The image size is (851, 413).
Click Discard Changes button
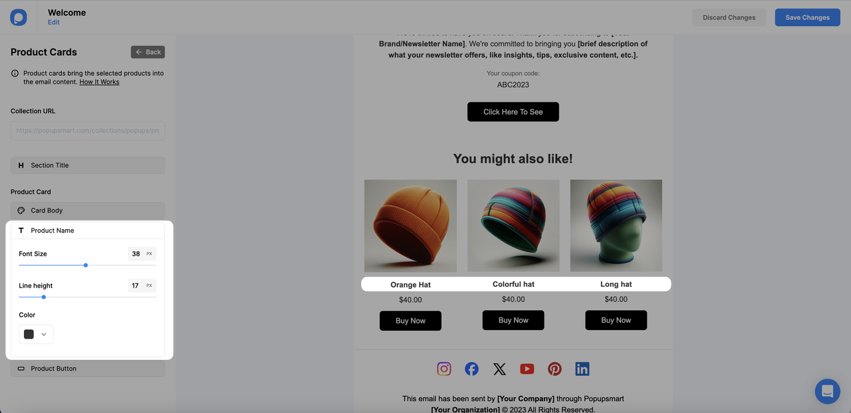(729, 17)
